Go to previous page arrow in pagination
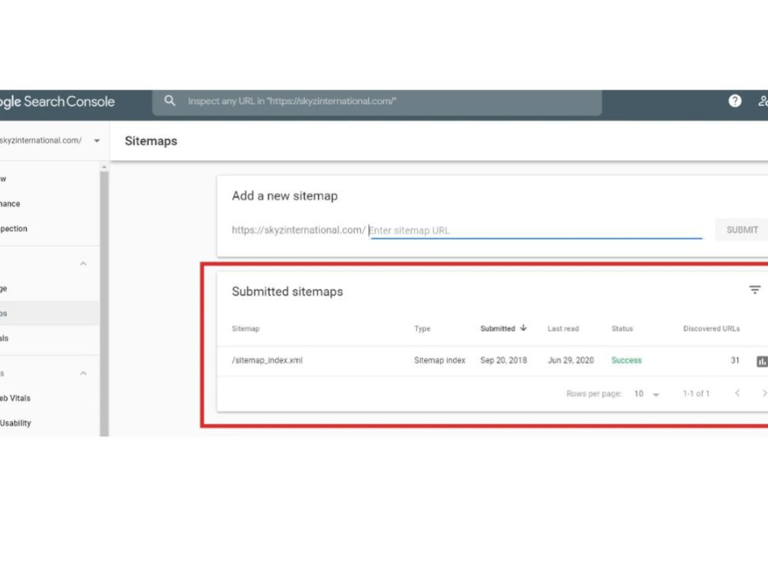 (x=737, y=393)
